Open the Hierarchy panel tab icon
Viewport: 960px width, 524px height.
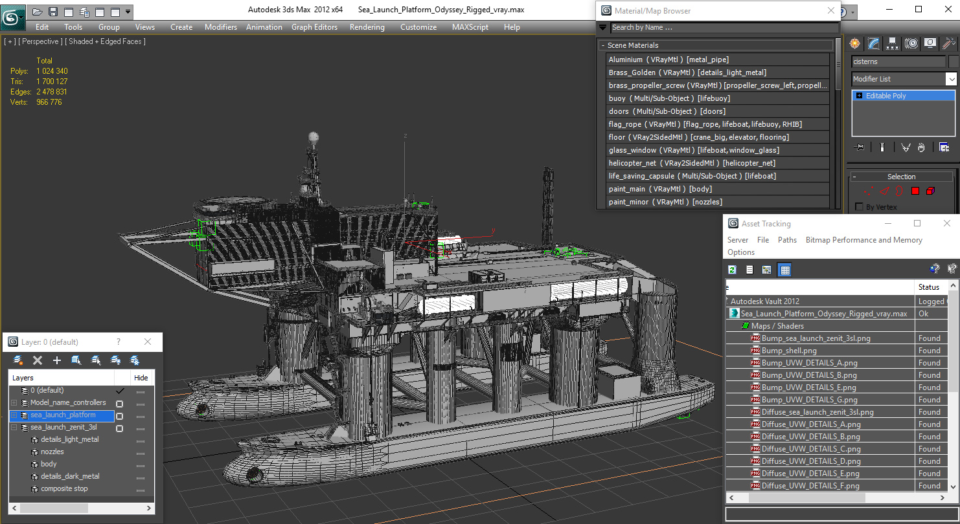(x=893, y=43)
